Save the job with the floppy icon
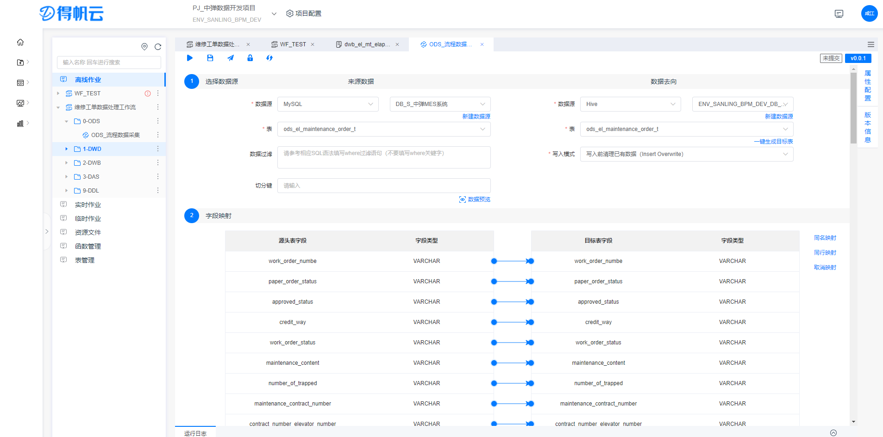 coord(210,58)
